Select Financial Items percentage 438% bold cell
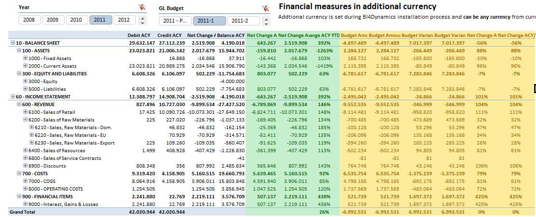This screenshot has height=217, width=536. [325, 196]
